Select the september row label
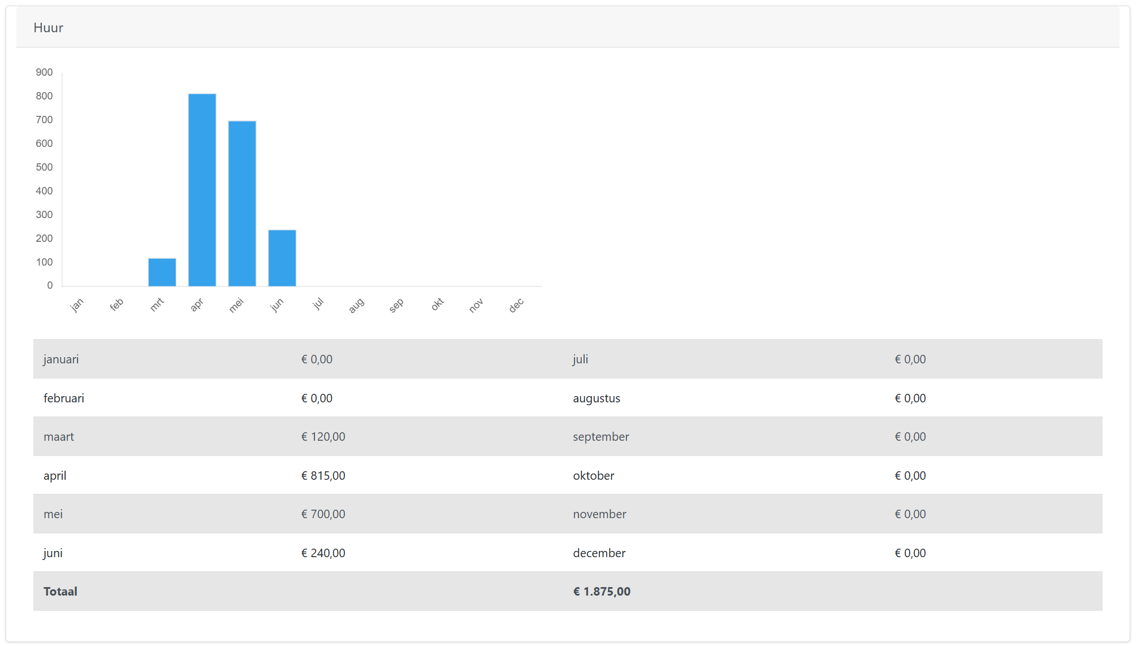The width and height of the screenshot is (1137, 647). point(600,437)
